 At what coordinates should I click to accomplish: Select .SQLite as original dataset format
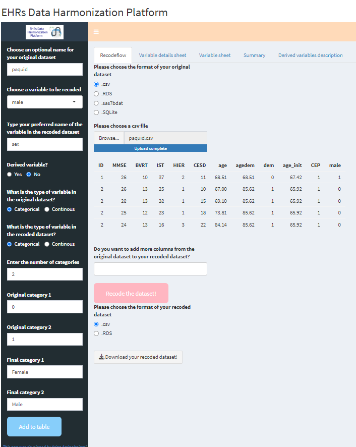(x=96, y=113)
